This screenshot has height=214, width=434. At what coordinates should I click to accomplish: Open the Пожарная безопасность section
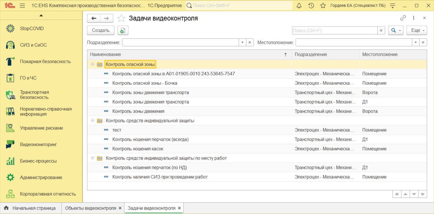tap(45, 62)
